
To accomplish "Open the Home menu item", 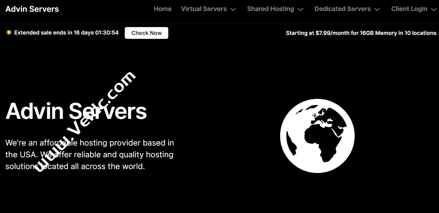I will coord(163,9).
